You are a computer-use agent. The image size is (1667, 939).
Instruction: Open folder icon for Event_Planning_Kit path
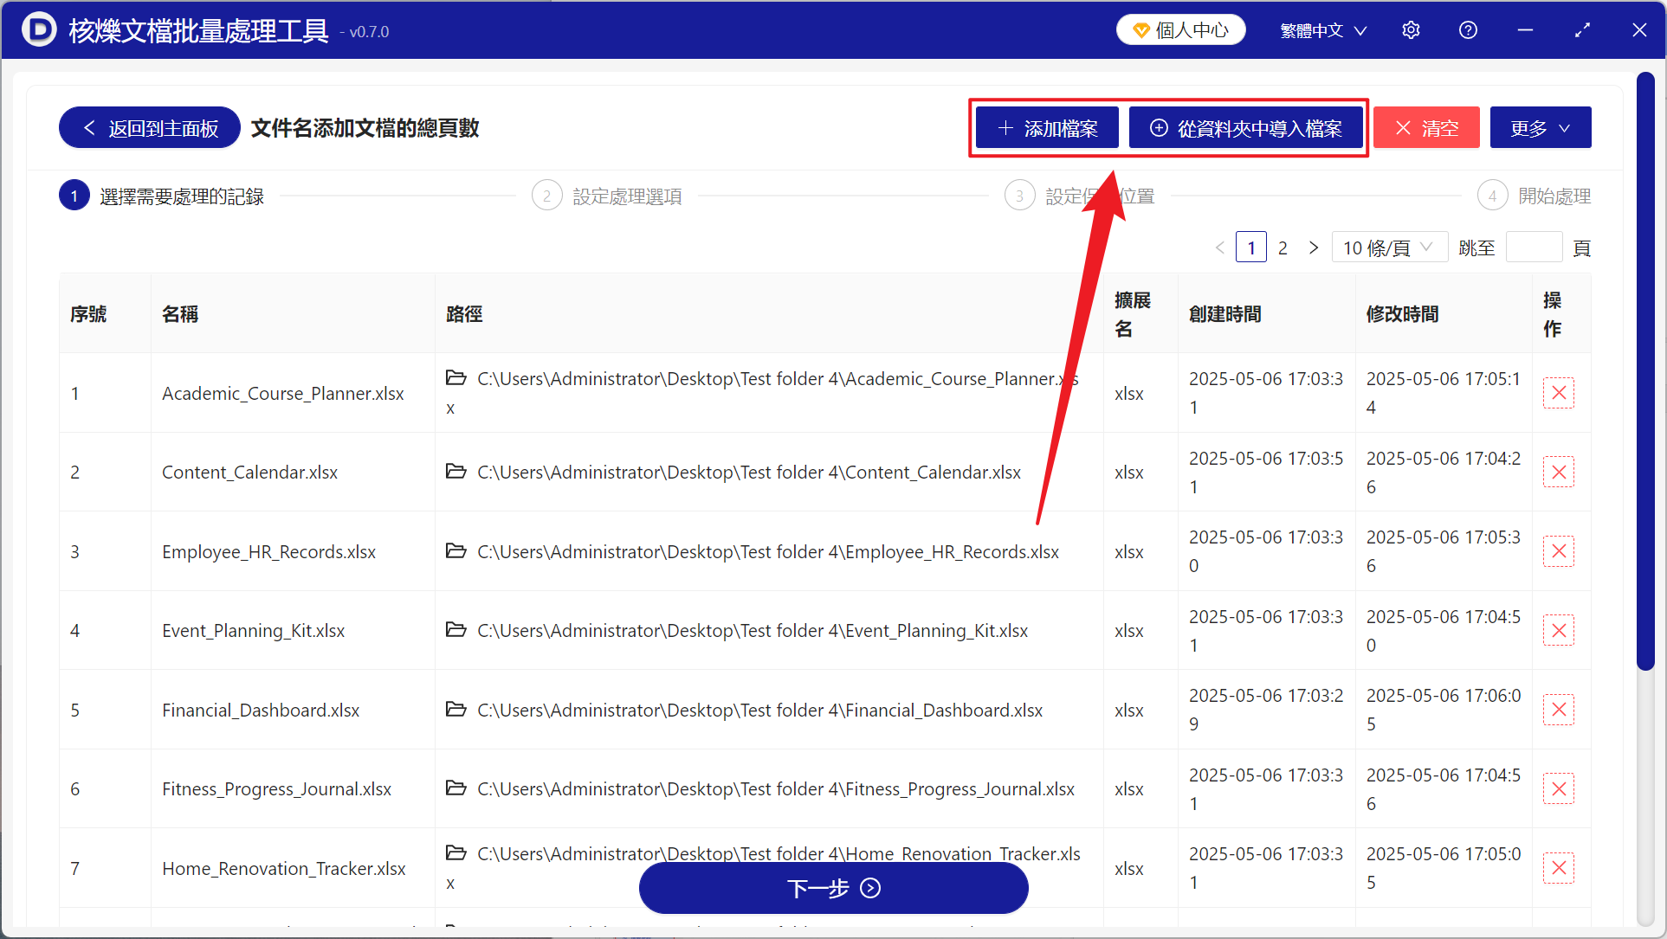coord(456,629)
